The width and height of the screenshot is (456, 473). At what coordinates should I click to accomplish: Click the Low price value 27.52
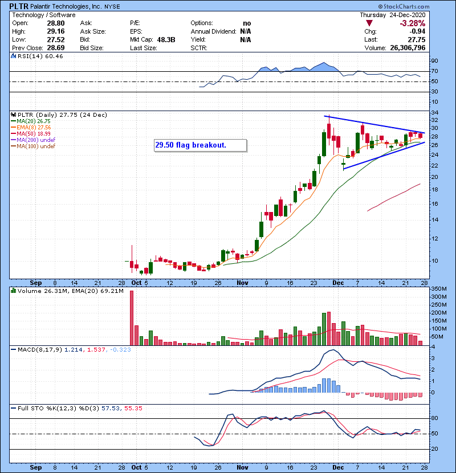56,39
